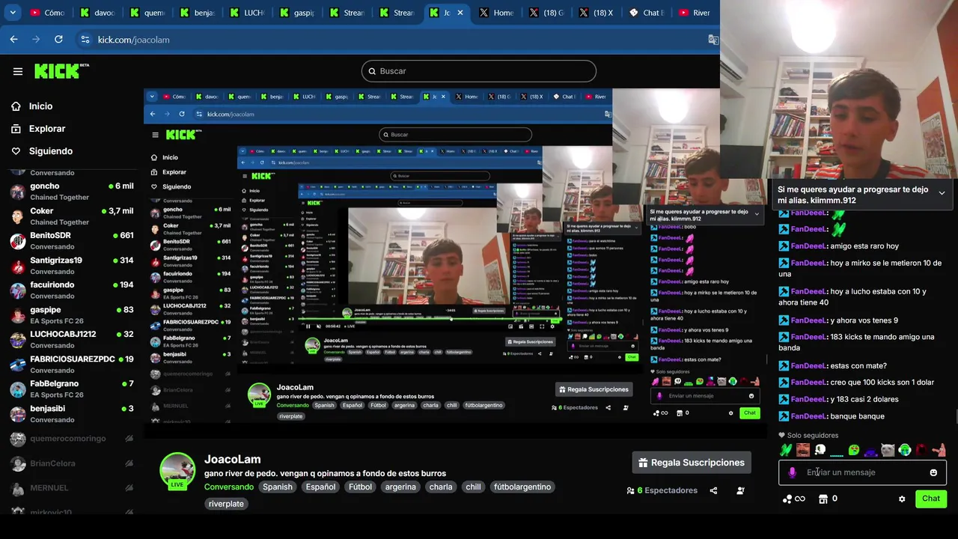Close the active 'Jo' Kick tab
The height and width of the screenshot is (539, 958).
(460, 13)
